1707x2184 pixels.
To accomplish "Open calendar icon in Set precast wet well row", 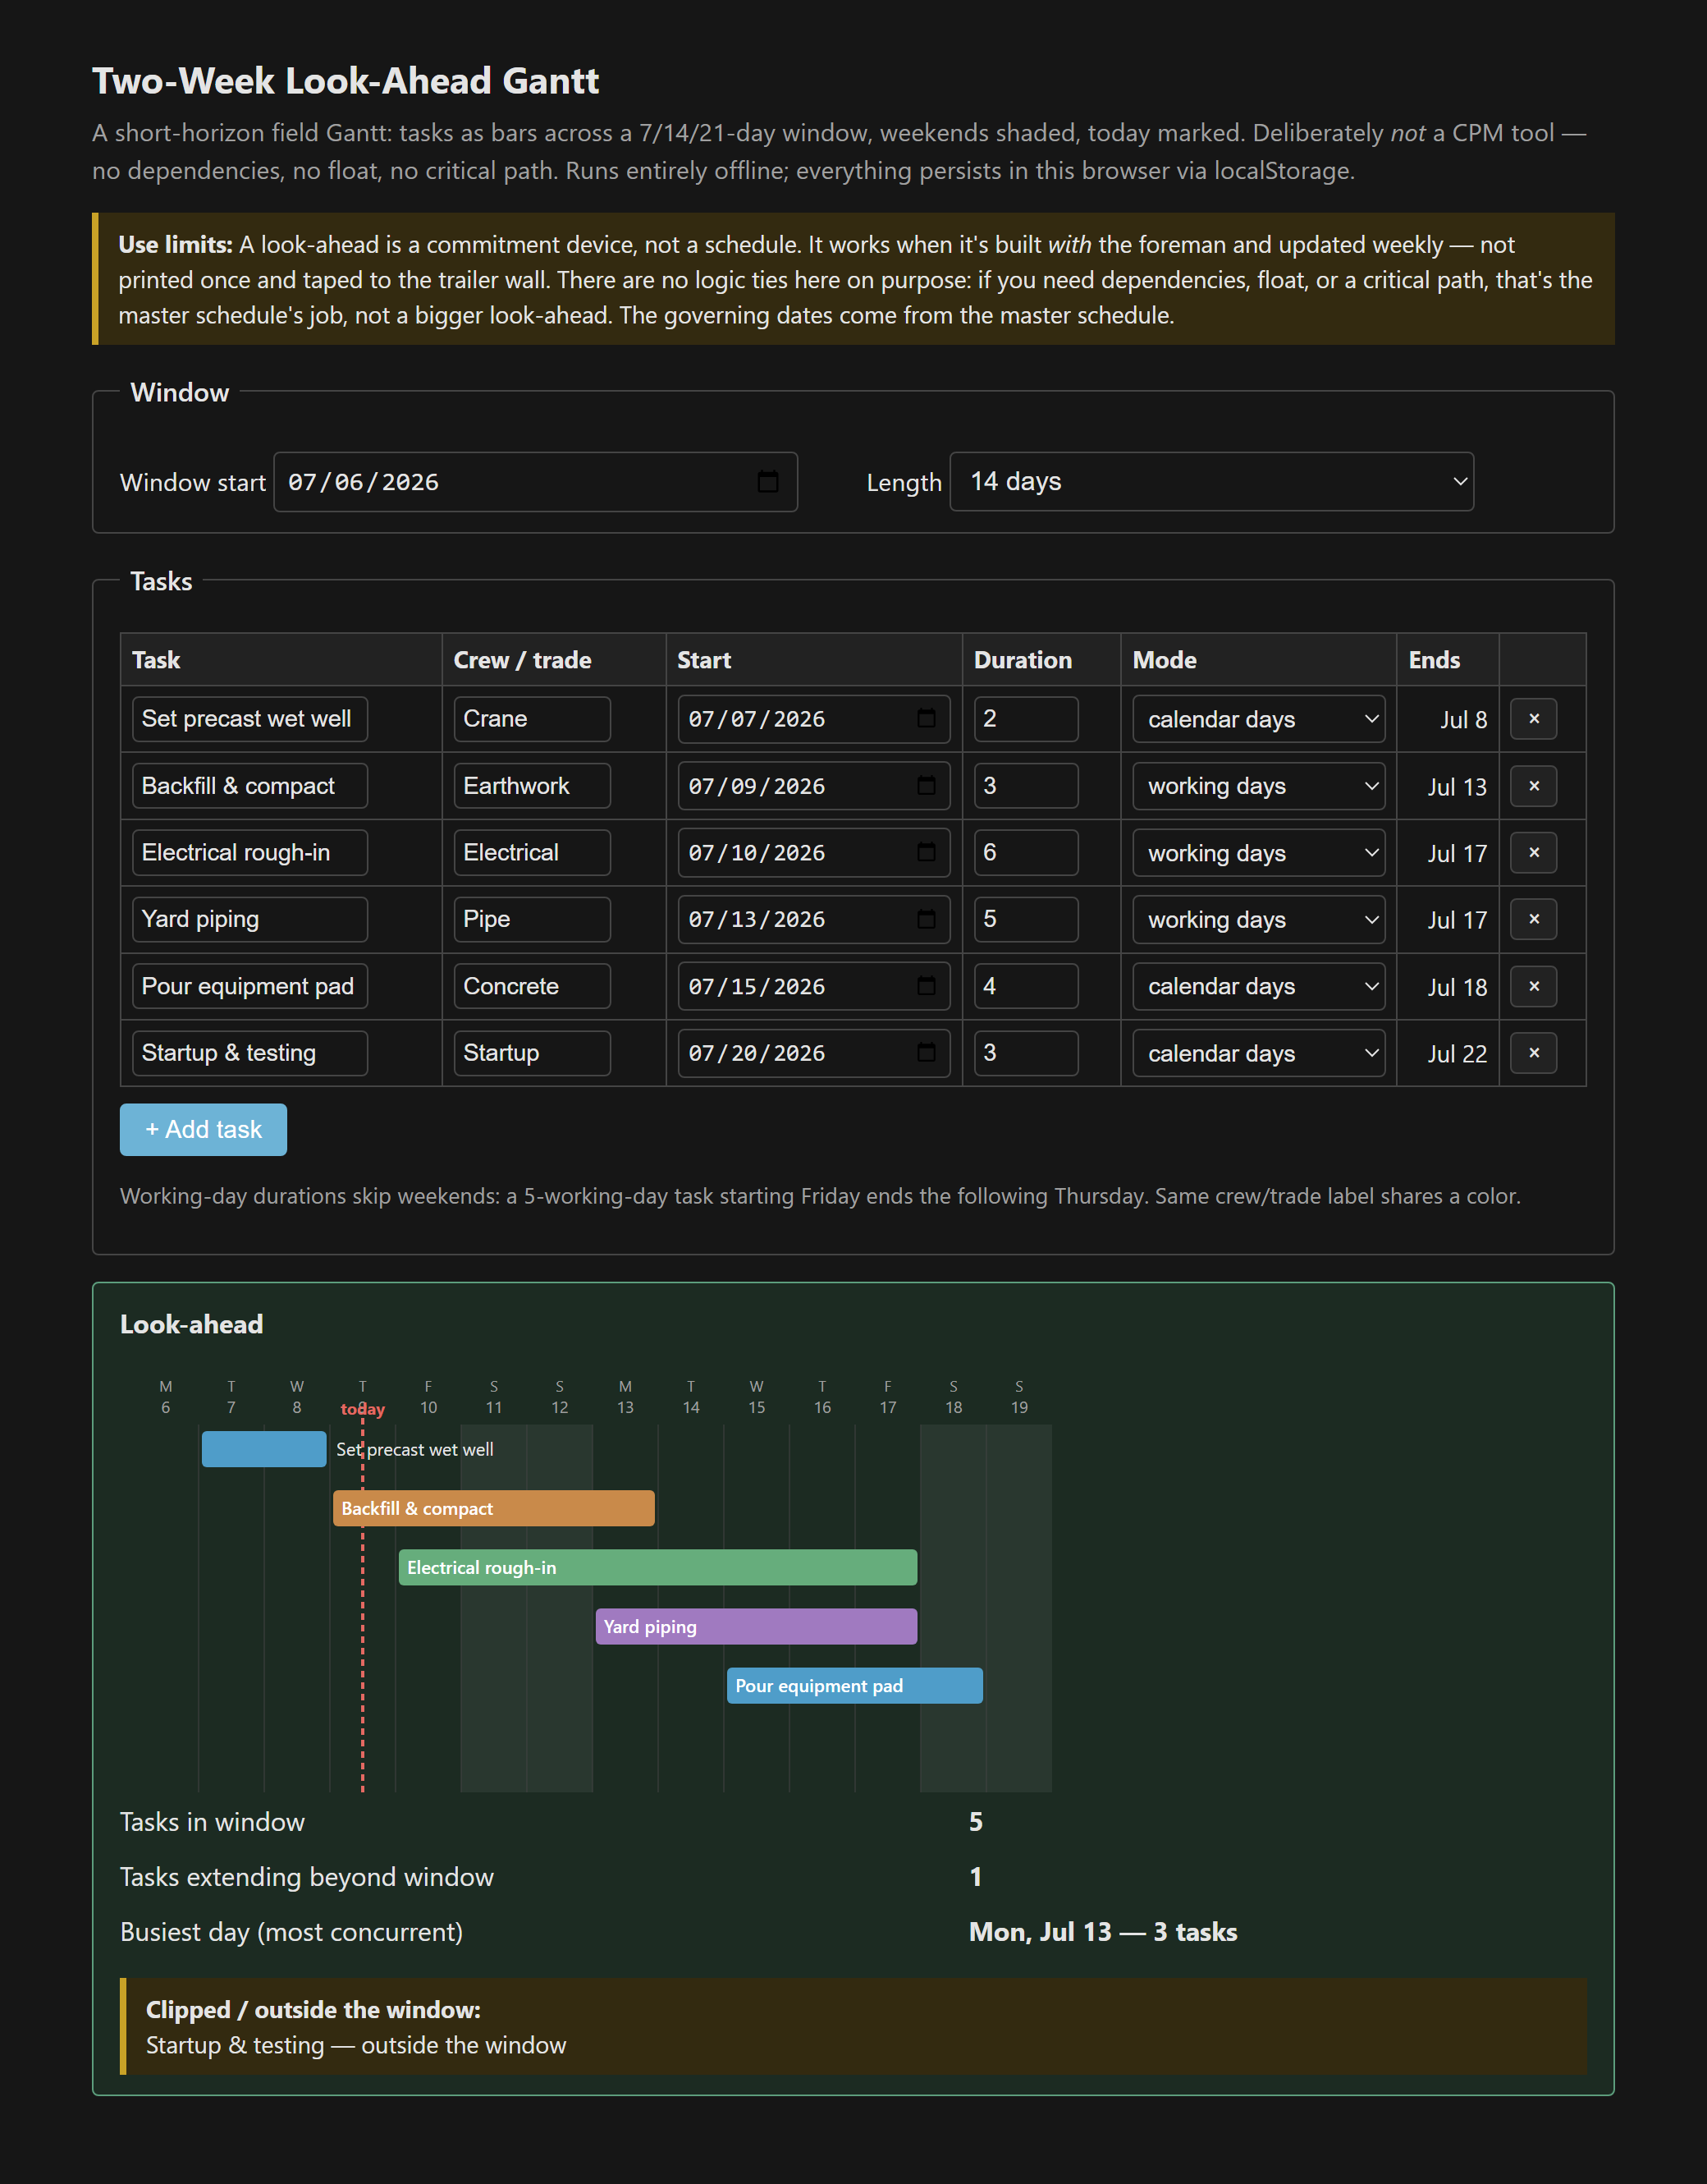I will (927, 719).
